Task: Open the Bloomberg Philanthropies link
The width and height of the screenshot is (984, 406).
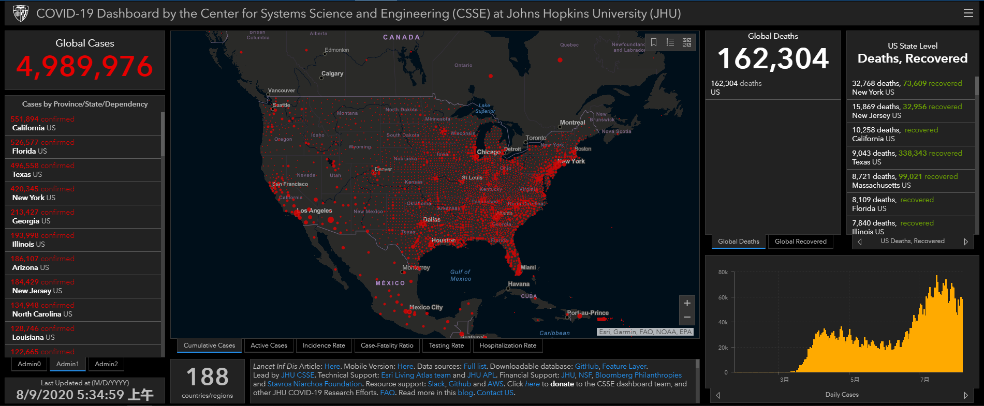Action: point(638,375)
